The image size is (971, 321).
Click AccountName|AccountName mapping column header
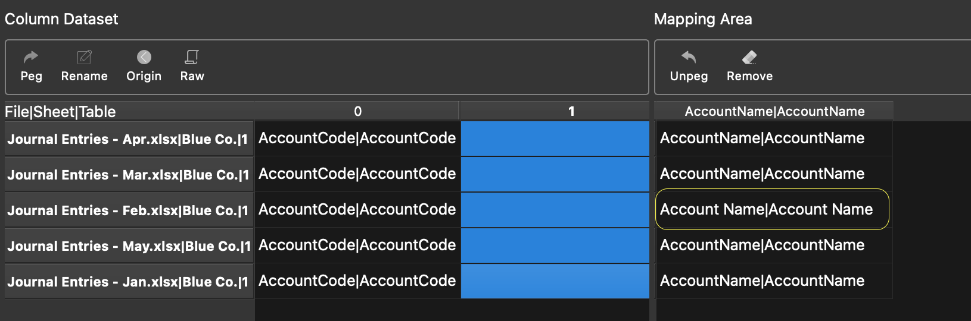point(774,111)
